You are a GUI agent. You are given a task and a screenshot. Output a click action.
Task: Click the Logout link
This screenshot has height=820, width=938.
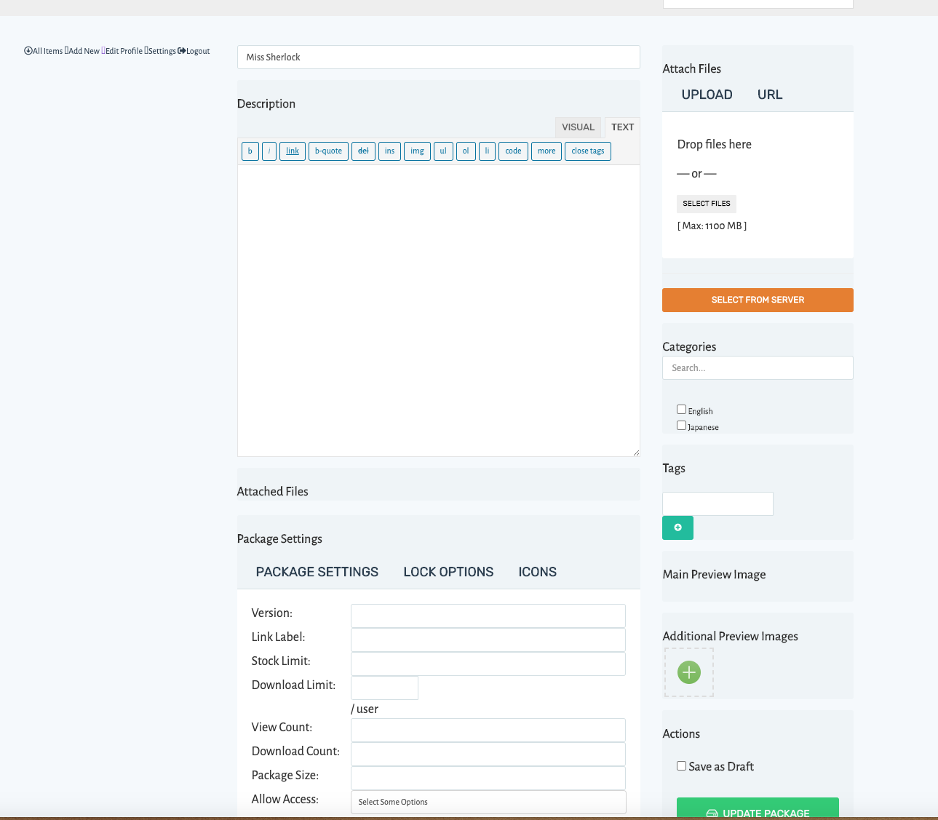(194, 51)
